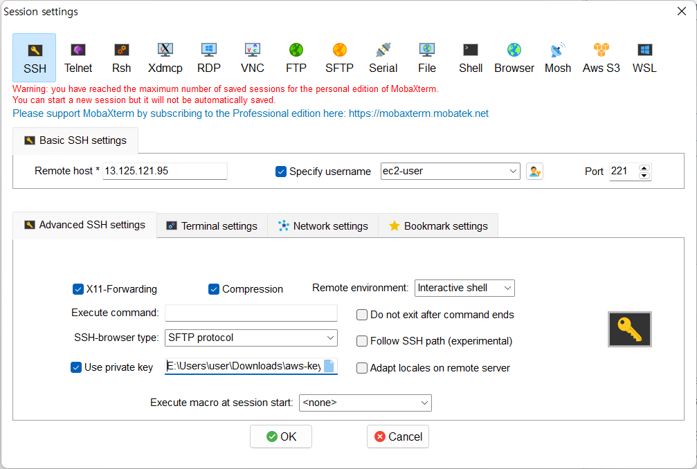697x469 pixels.
Task: Close the Session settings dialog
Action: pyautogui.click(x=682, y=12)
